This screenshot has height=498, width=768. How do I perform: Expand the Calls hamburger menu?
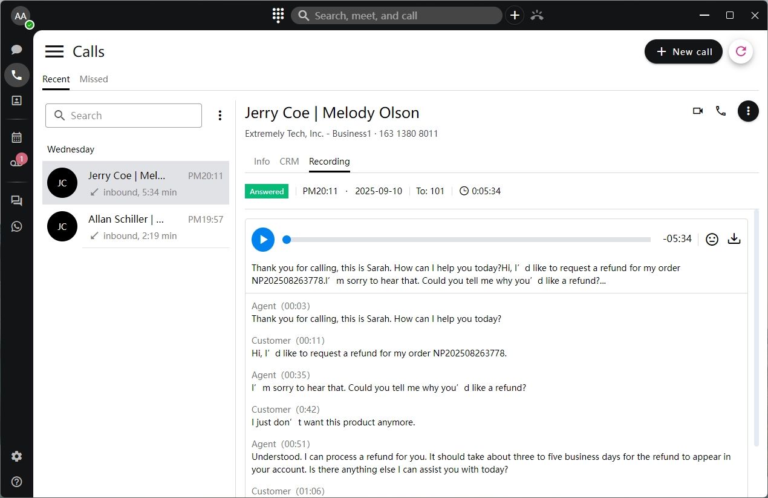(54, 52)
